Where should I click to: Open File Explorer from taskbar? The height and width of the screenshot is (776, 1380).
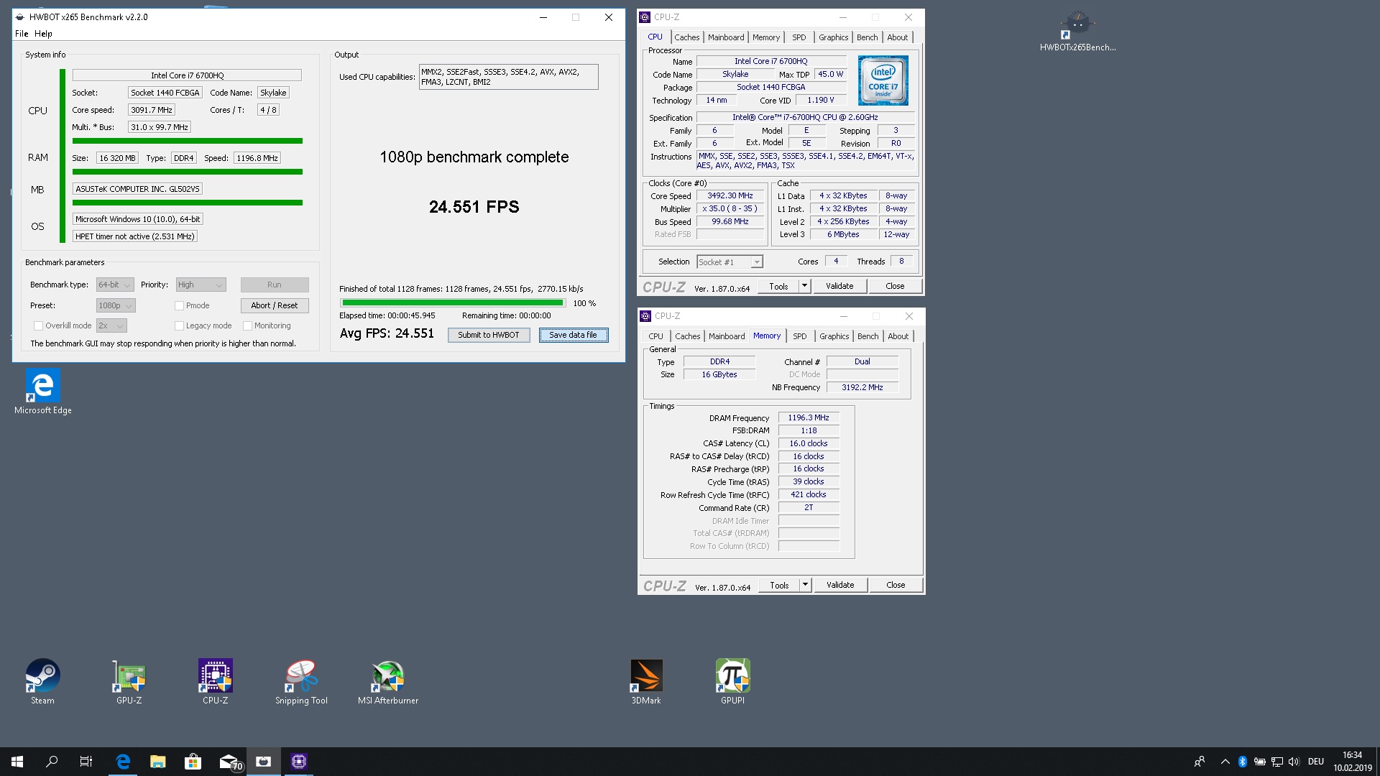point(158,762)
